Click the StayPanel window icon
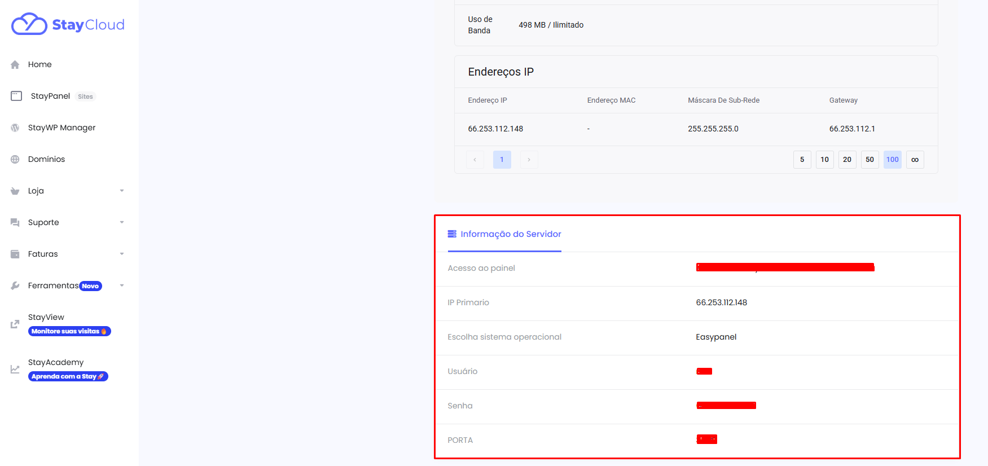Image resolution: width=988 pixels, height=466 pixels. coord(16,96)
